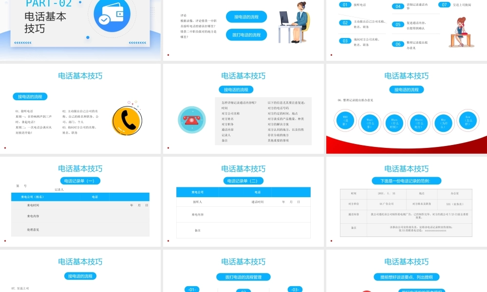Click 接电话的流程 label above the six question circles
This screenshot has width=487, height=292.
click(406, 90)
